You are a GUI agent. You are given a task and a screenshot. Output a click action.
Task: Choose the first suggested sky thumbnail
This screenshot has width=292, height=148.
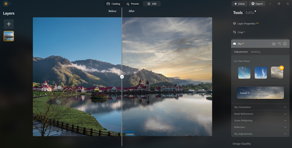tap(244, 73)
